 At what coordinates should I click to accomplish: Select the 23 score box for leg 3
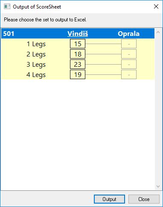(x=78, y=64)
